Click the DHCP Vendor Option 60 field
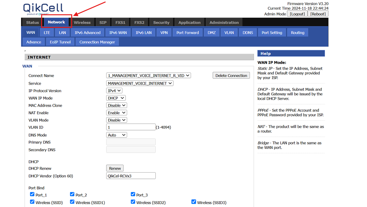Viewport: 367px width, 207px height. [131, 176]
